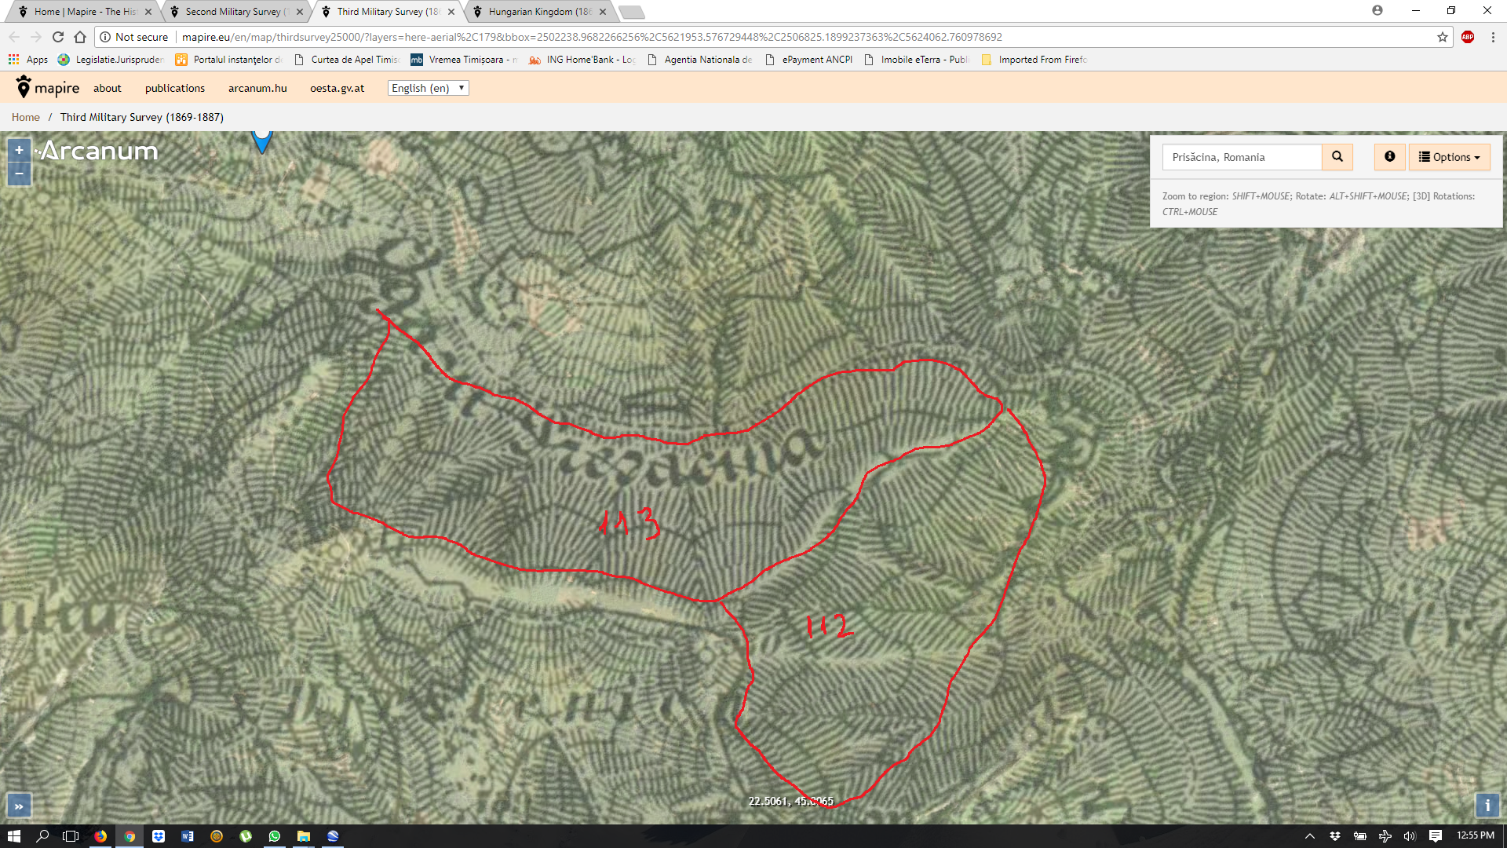Open the Apps bookmarks shortcut
Image resolution: width=1507 pixels, height=848 pixels.
tap(28, 60)
